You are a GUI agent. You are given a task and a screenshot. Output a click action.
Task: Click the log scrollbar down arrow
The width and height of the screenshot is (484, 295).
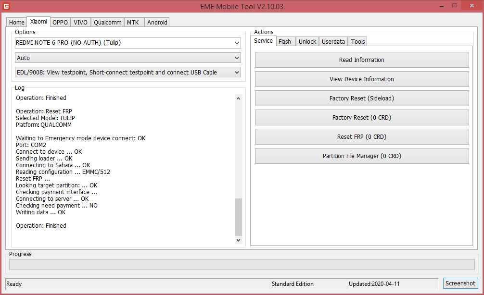(238, 240)
